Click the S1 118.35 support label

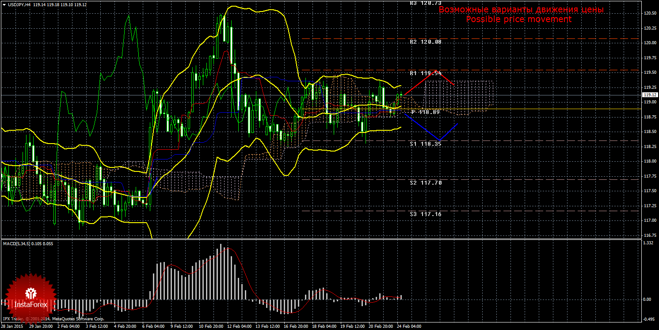coord(425,144)
